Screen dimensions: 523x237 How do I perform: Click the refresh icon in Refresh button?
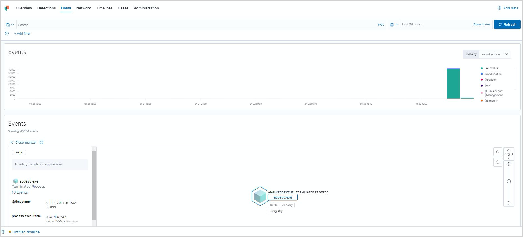500,25
